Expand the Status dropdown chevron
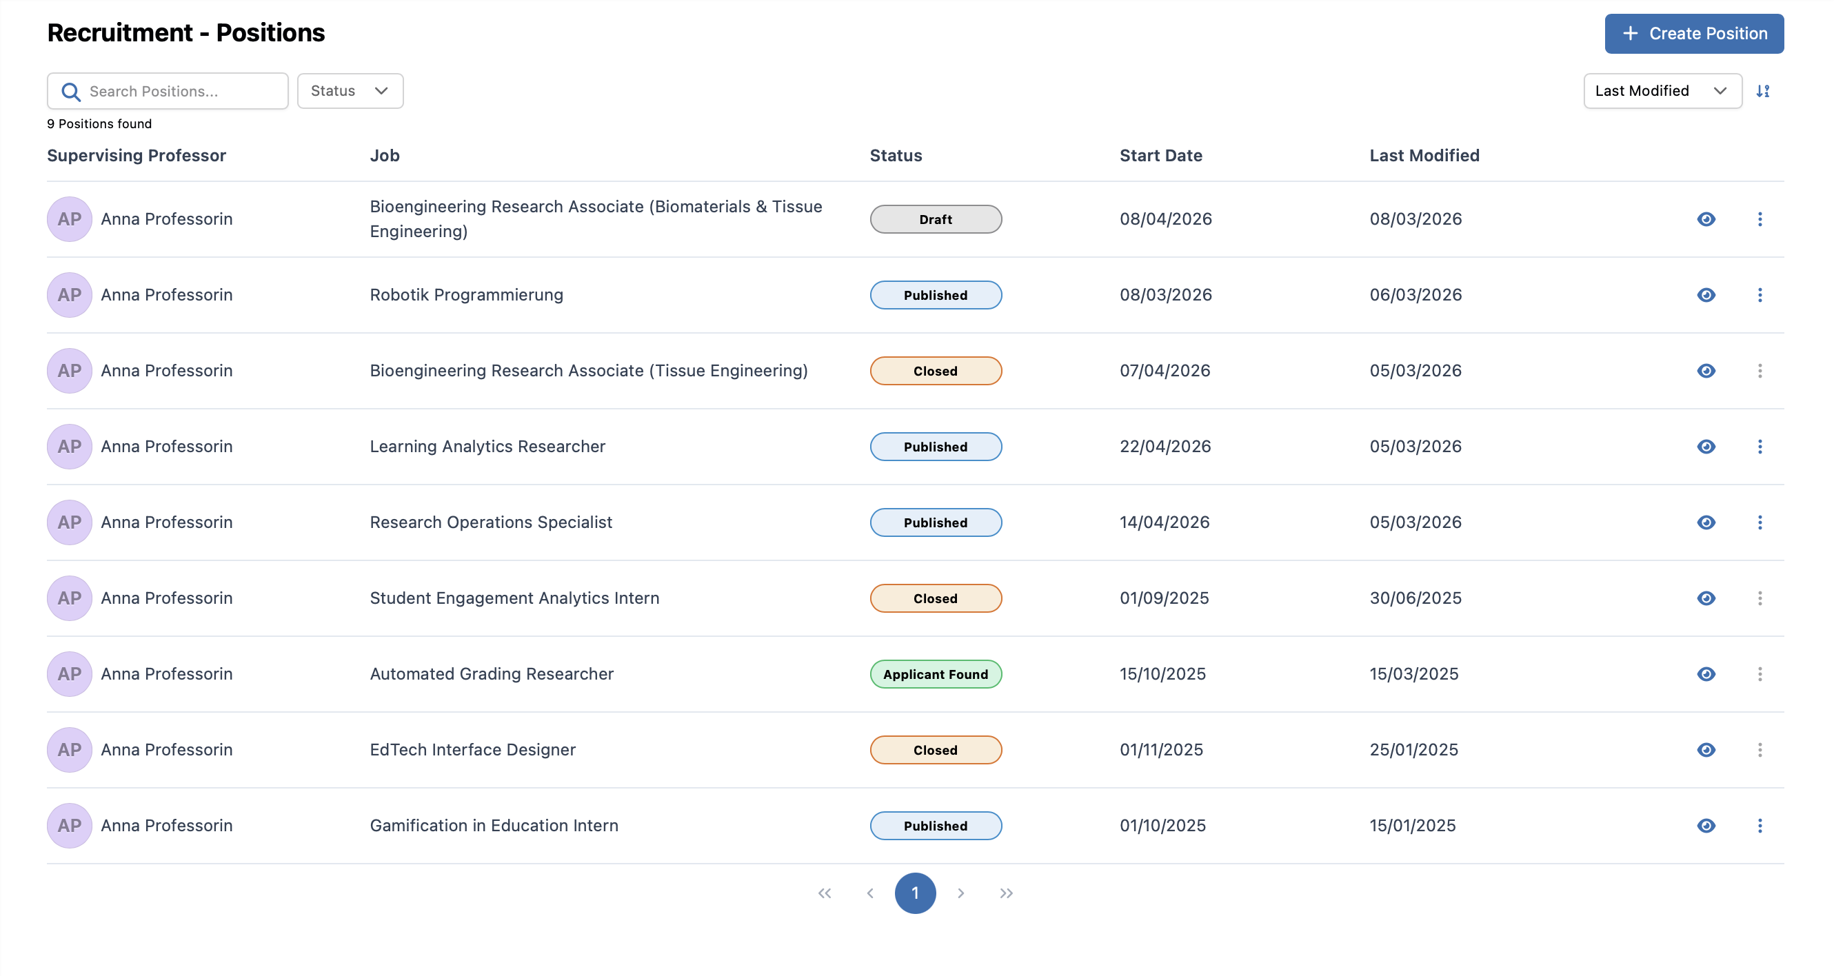The height and width of the screenshot is (976, 1834). (381, 90)
